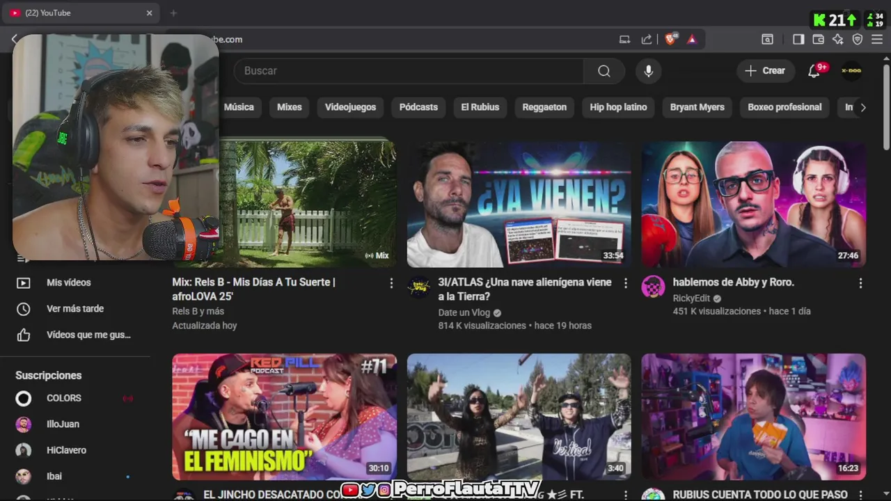Open Mis vídeos in sidebar
Screen dimensions: 891x501
pyautogui.click(x=68, y=283)
